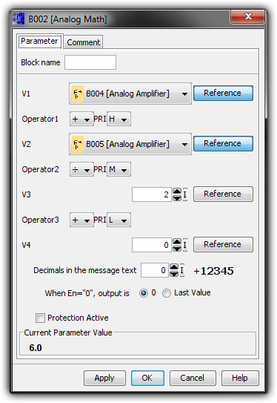Open the Operator2 division operator dropdown
This screenshot has width=277, height=403.
[x=81, y=169]
